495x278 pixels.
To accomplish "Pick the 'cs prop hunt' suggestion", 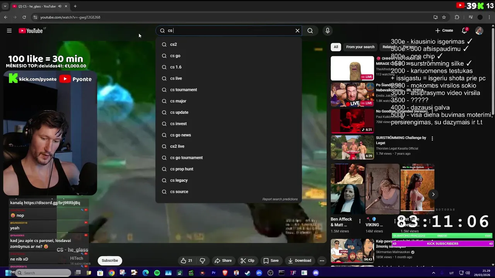I will pos(229,169).
